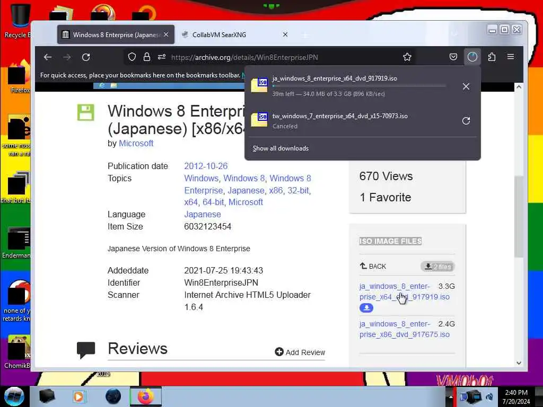Click the scrollbar down arrow
The width and height of the screenshot is (543, 407).
point(519,362)
